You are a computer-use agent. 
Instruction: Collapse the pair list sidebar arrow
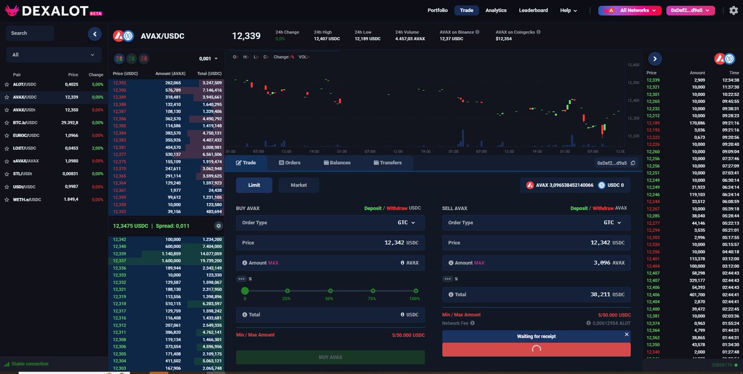click(94, 34)
